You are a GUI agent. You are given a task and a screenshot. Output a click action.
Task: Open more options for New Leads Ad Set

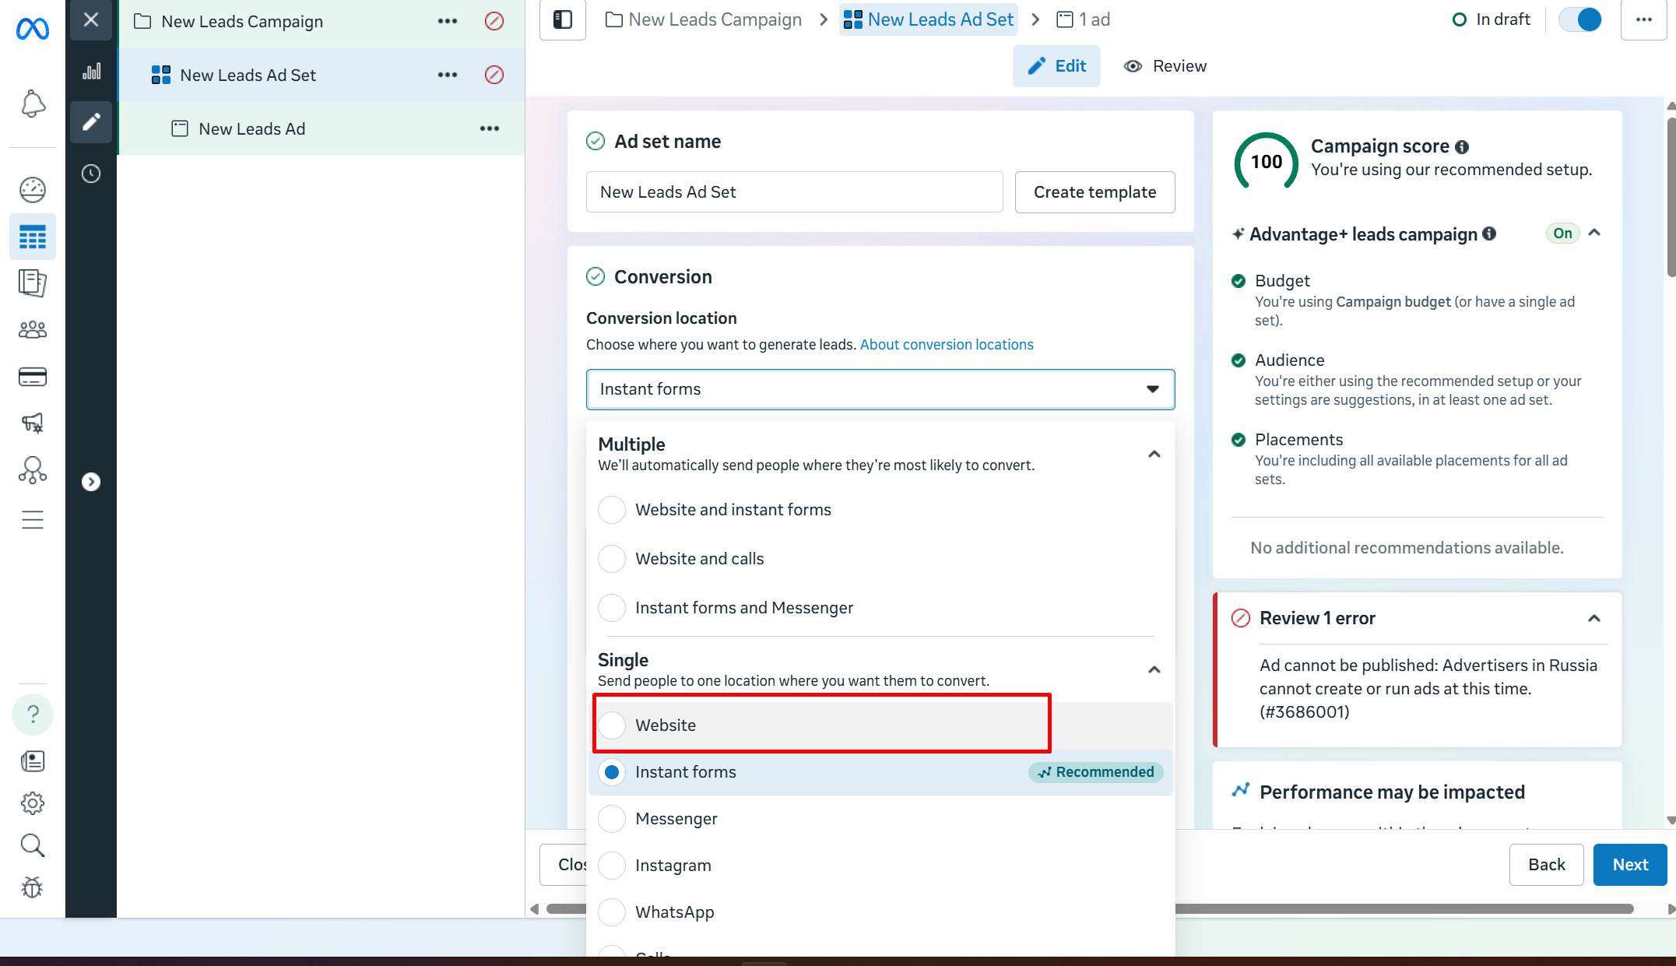tap(448, 75)
